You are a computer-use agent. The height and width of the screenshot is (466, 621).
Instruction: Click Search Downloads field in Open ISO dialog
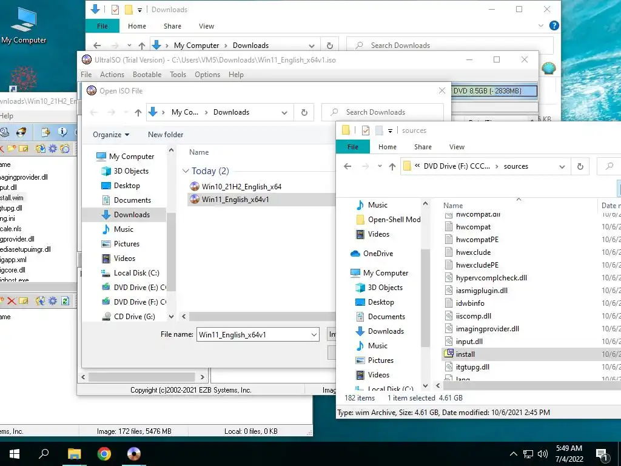coord(383,112)
